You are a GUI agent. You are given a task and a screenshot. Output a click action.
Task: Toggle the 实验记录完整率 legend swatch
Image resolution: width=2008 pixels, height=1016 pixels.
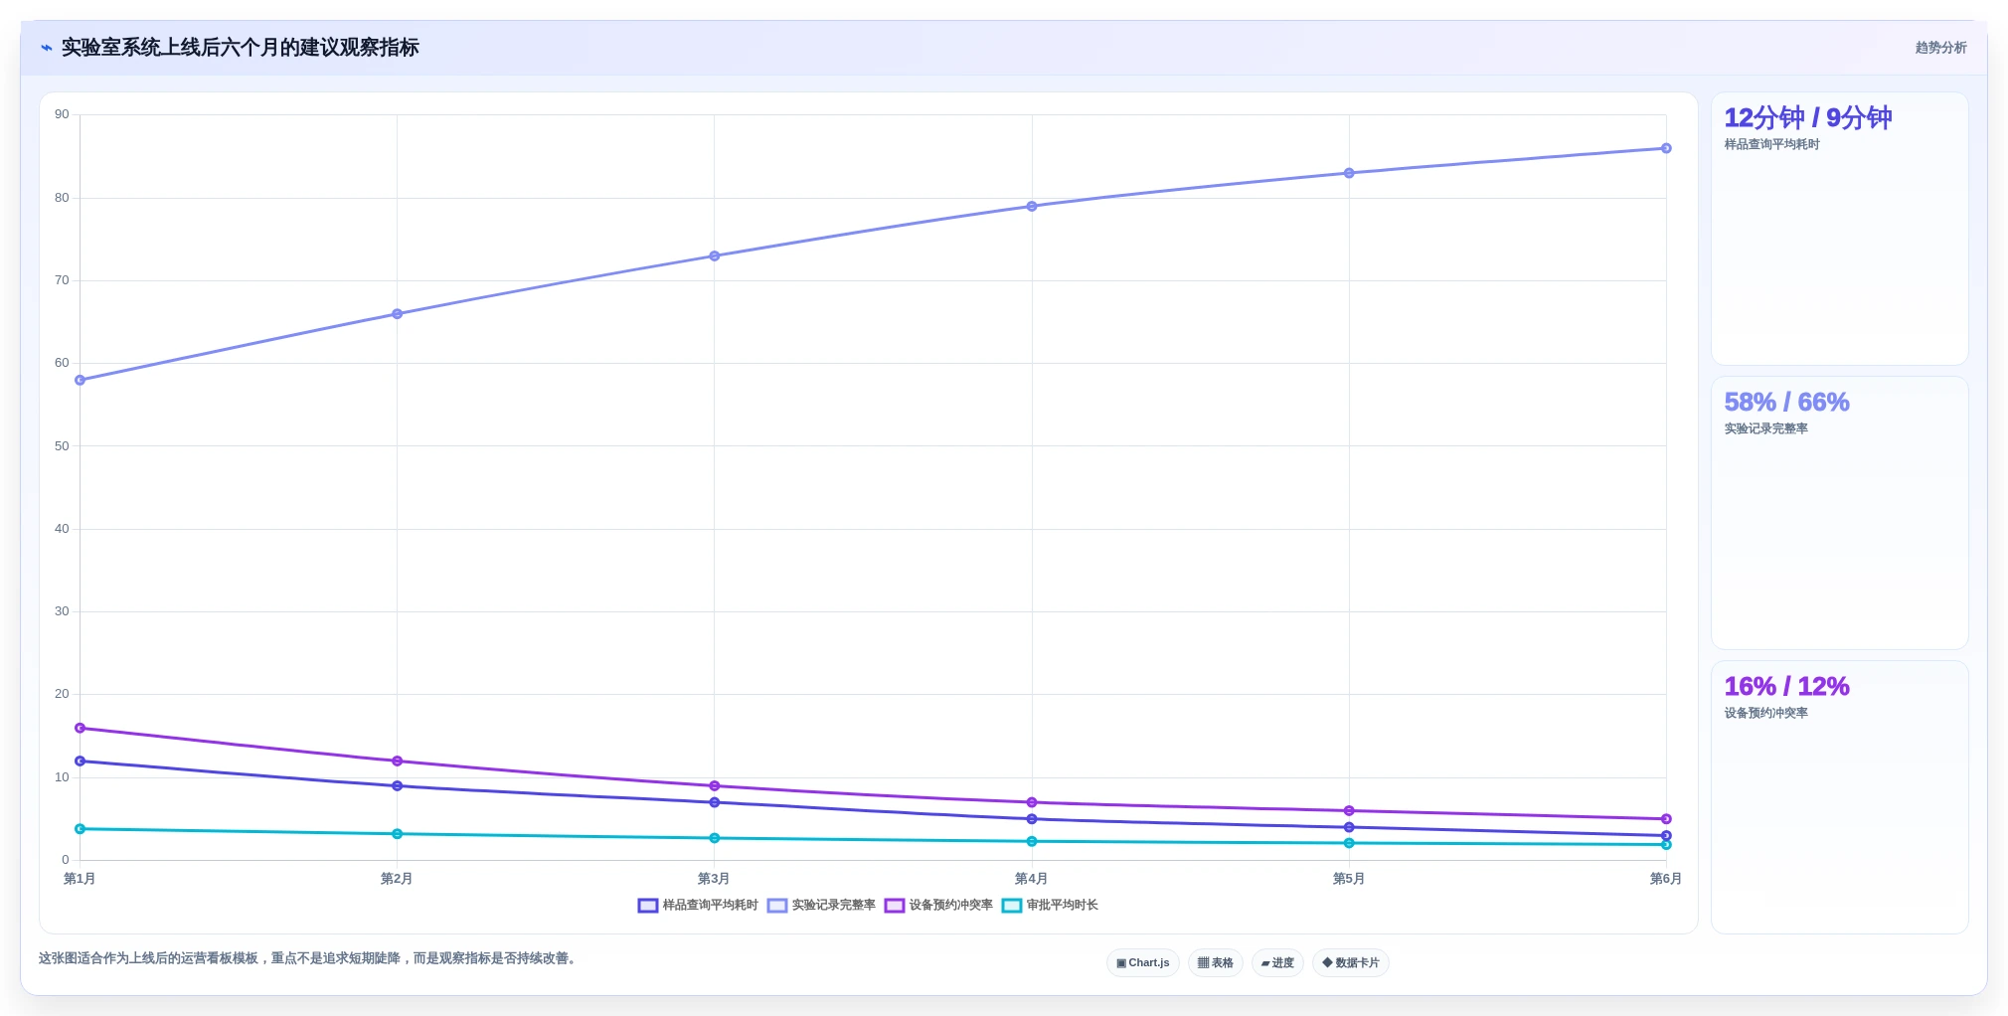coord(777,906)
